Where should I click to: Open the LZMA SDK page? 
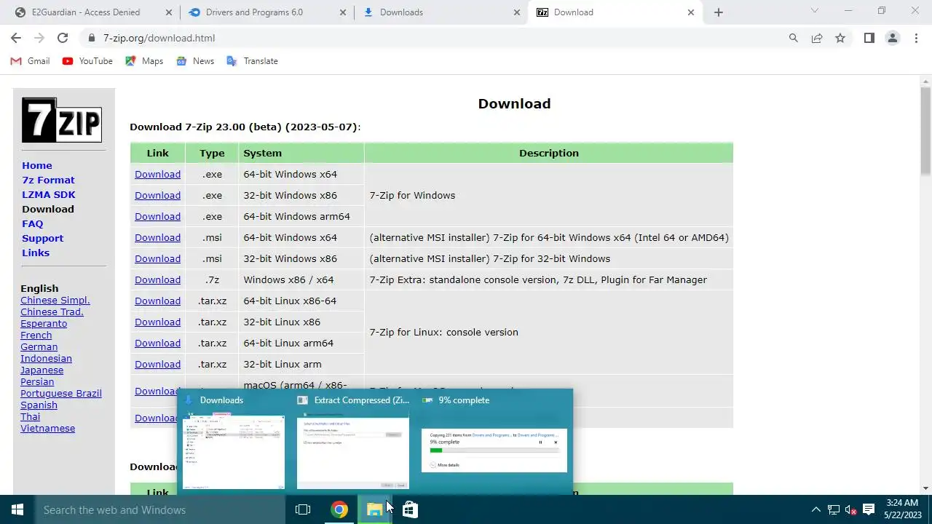tap(49, 195)
